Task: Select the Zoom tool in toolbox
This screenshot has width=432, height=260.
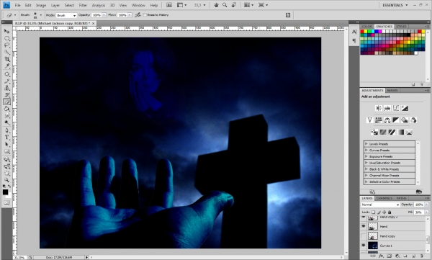Action: pyautogui.click(x=6, y=180)
